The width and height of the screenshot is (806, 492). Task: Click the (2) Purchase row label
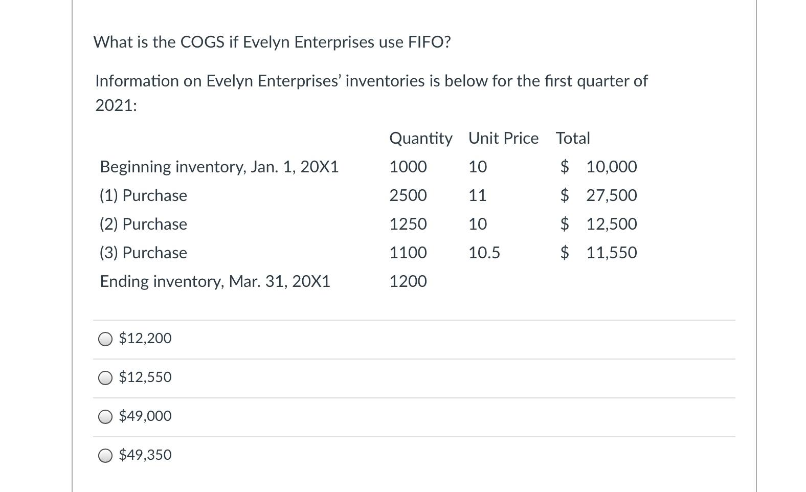(x=143, y=223)
